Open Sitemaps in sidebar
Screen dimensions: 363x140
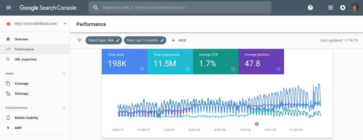(35, 94)
